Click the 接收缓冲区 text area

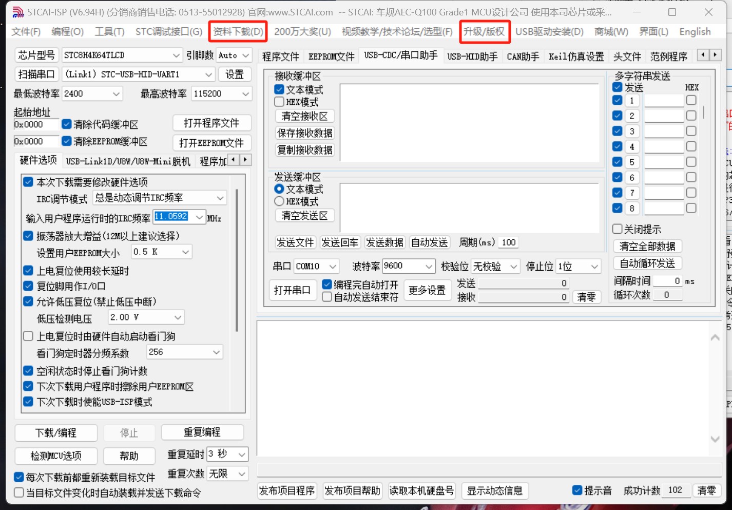click(x=470, y=123)
